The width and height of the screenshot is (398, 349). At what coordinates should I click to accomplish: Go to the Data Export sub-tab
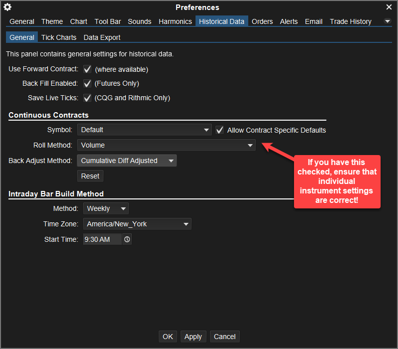102,37
